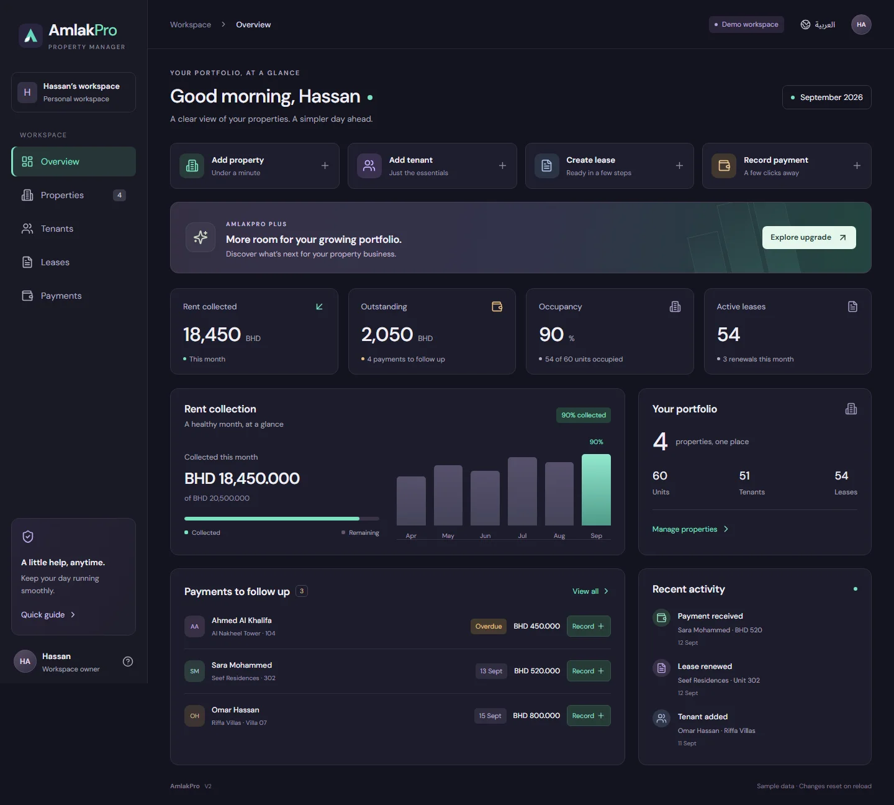Click the document icon on Active leases card
This screenshot has width=894, height=805.
pos(853,307)
